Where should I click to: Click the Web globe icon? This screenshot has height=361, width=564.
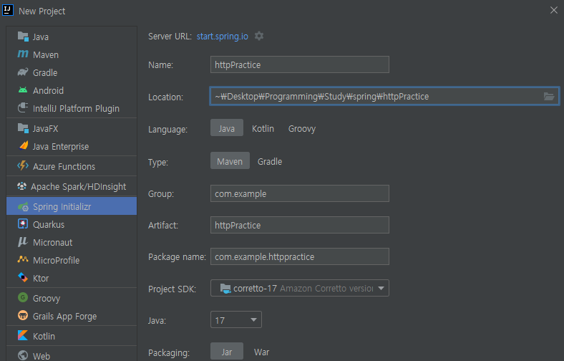(23, 355)
